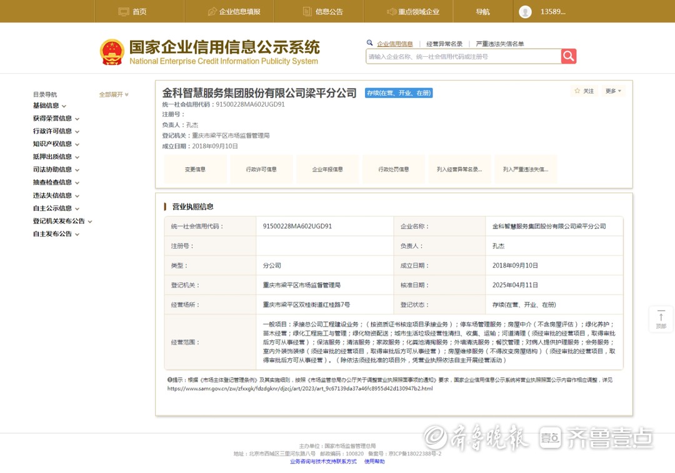Click the national emblem logo
Viewport: 675px width, 473px height.
[112, 52]
